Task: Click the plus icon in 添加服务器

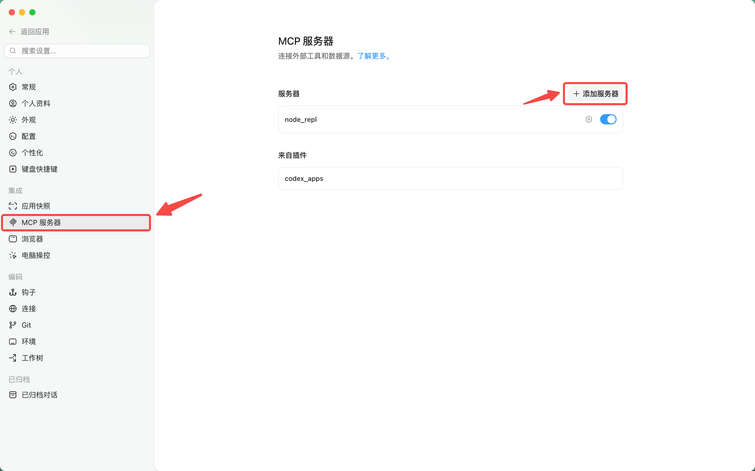Action: pos(576,94)
